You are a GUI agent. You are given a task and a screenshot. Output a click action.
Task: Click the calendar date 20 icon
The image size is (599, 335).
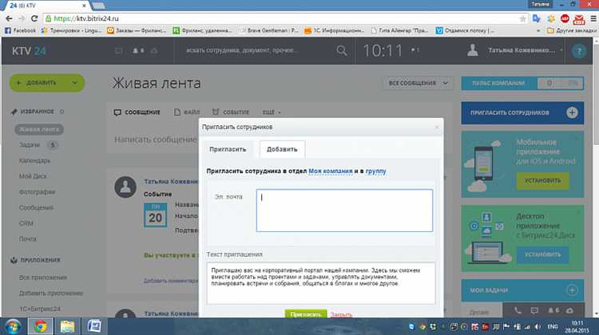155,215
